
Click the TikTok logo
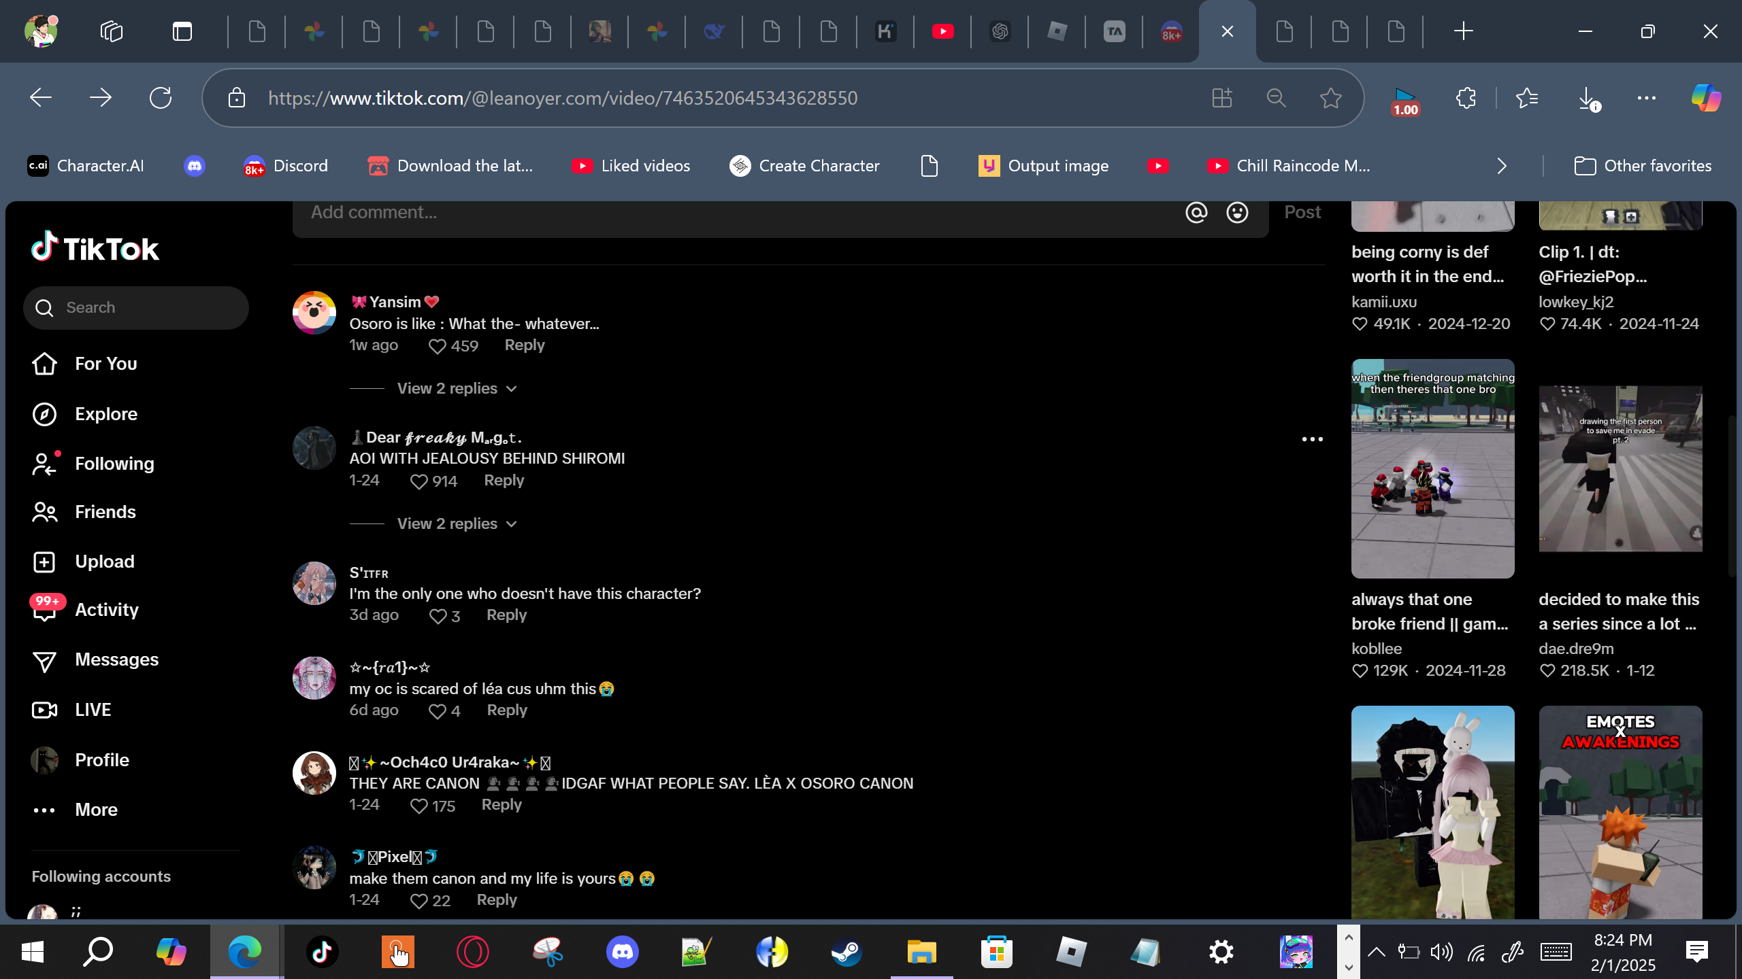pos(95,248)
